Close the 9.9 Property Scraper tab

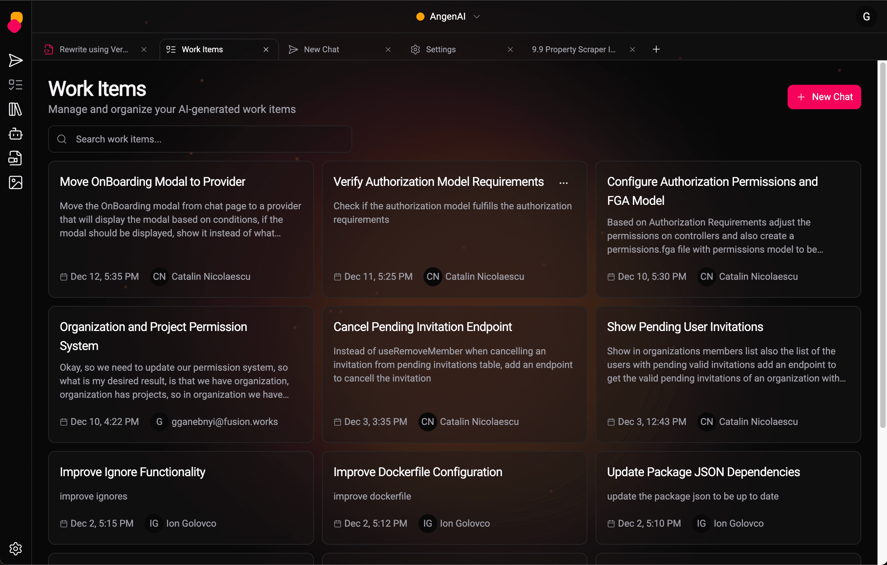coord(633,49)
